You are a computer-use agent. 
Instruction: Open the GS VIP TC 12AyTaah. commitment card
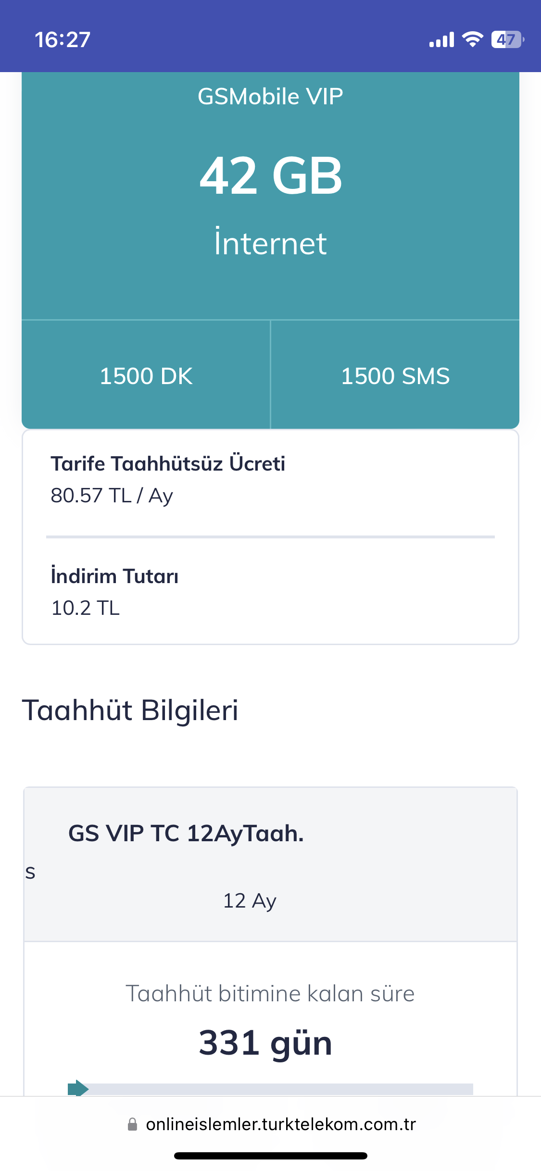pos(270,864)
